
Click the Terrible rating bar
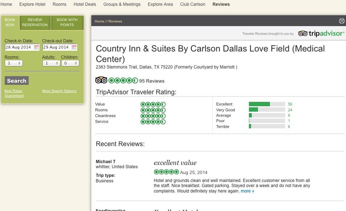click(267, 127)
